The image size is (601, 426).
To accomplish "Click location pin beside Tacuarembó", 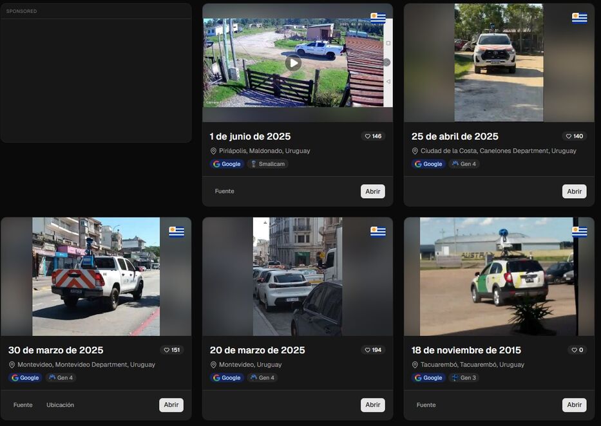I will 415,365.
